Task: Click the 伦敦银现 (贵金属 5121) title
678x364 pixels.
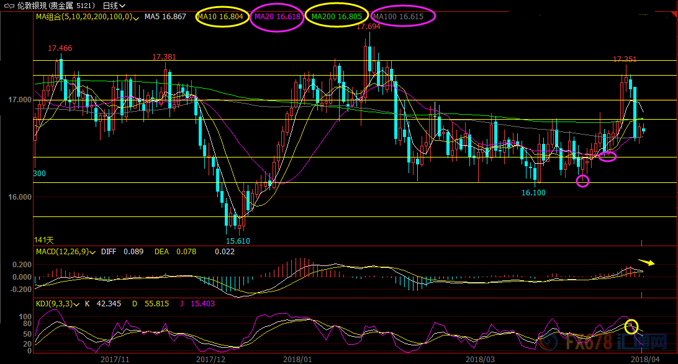Action: click(56, 6)
